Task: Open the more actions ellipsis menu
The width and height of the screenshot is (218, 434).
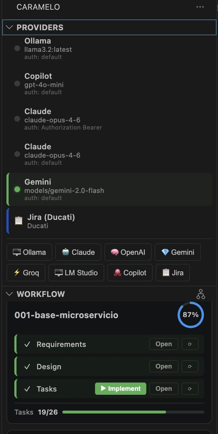Action: click(200, 6)
